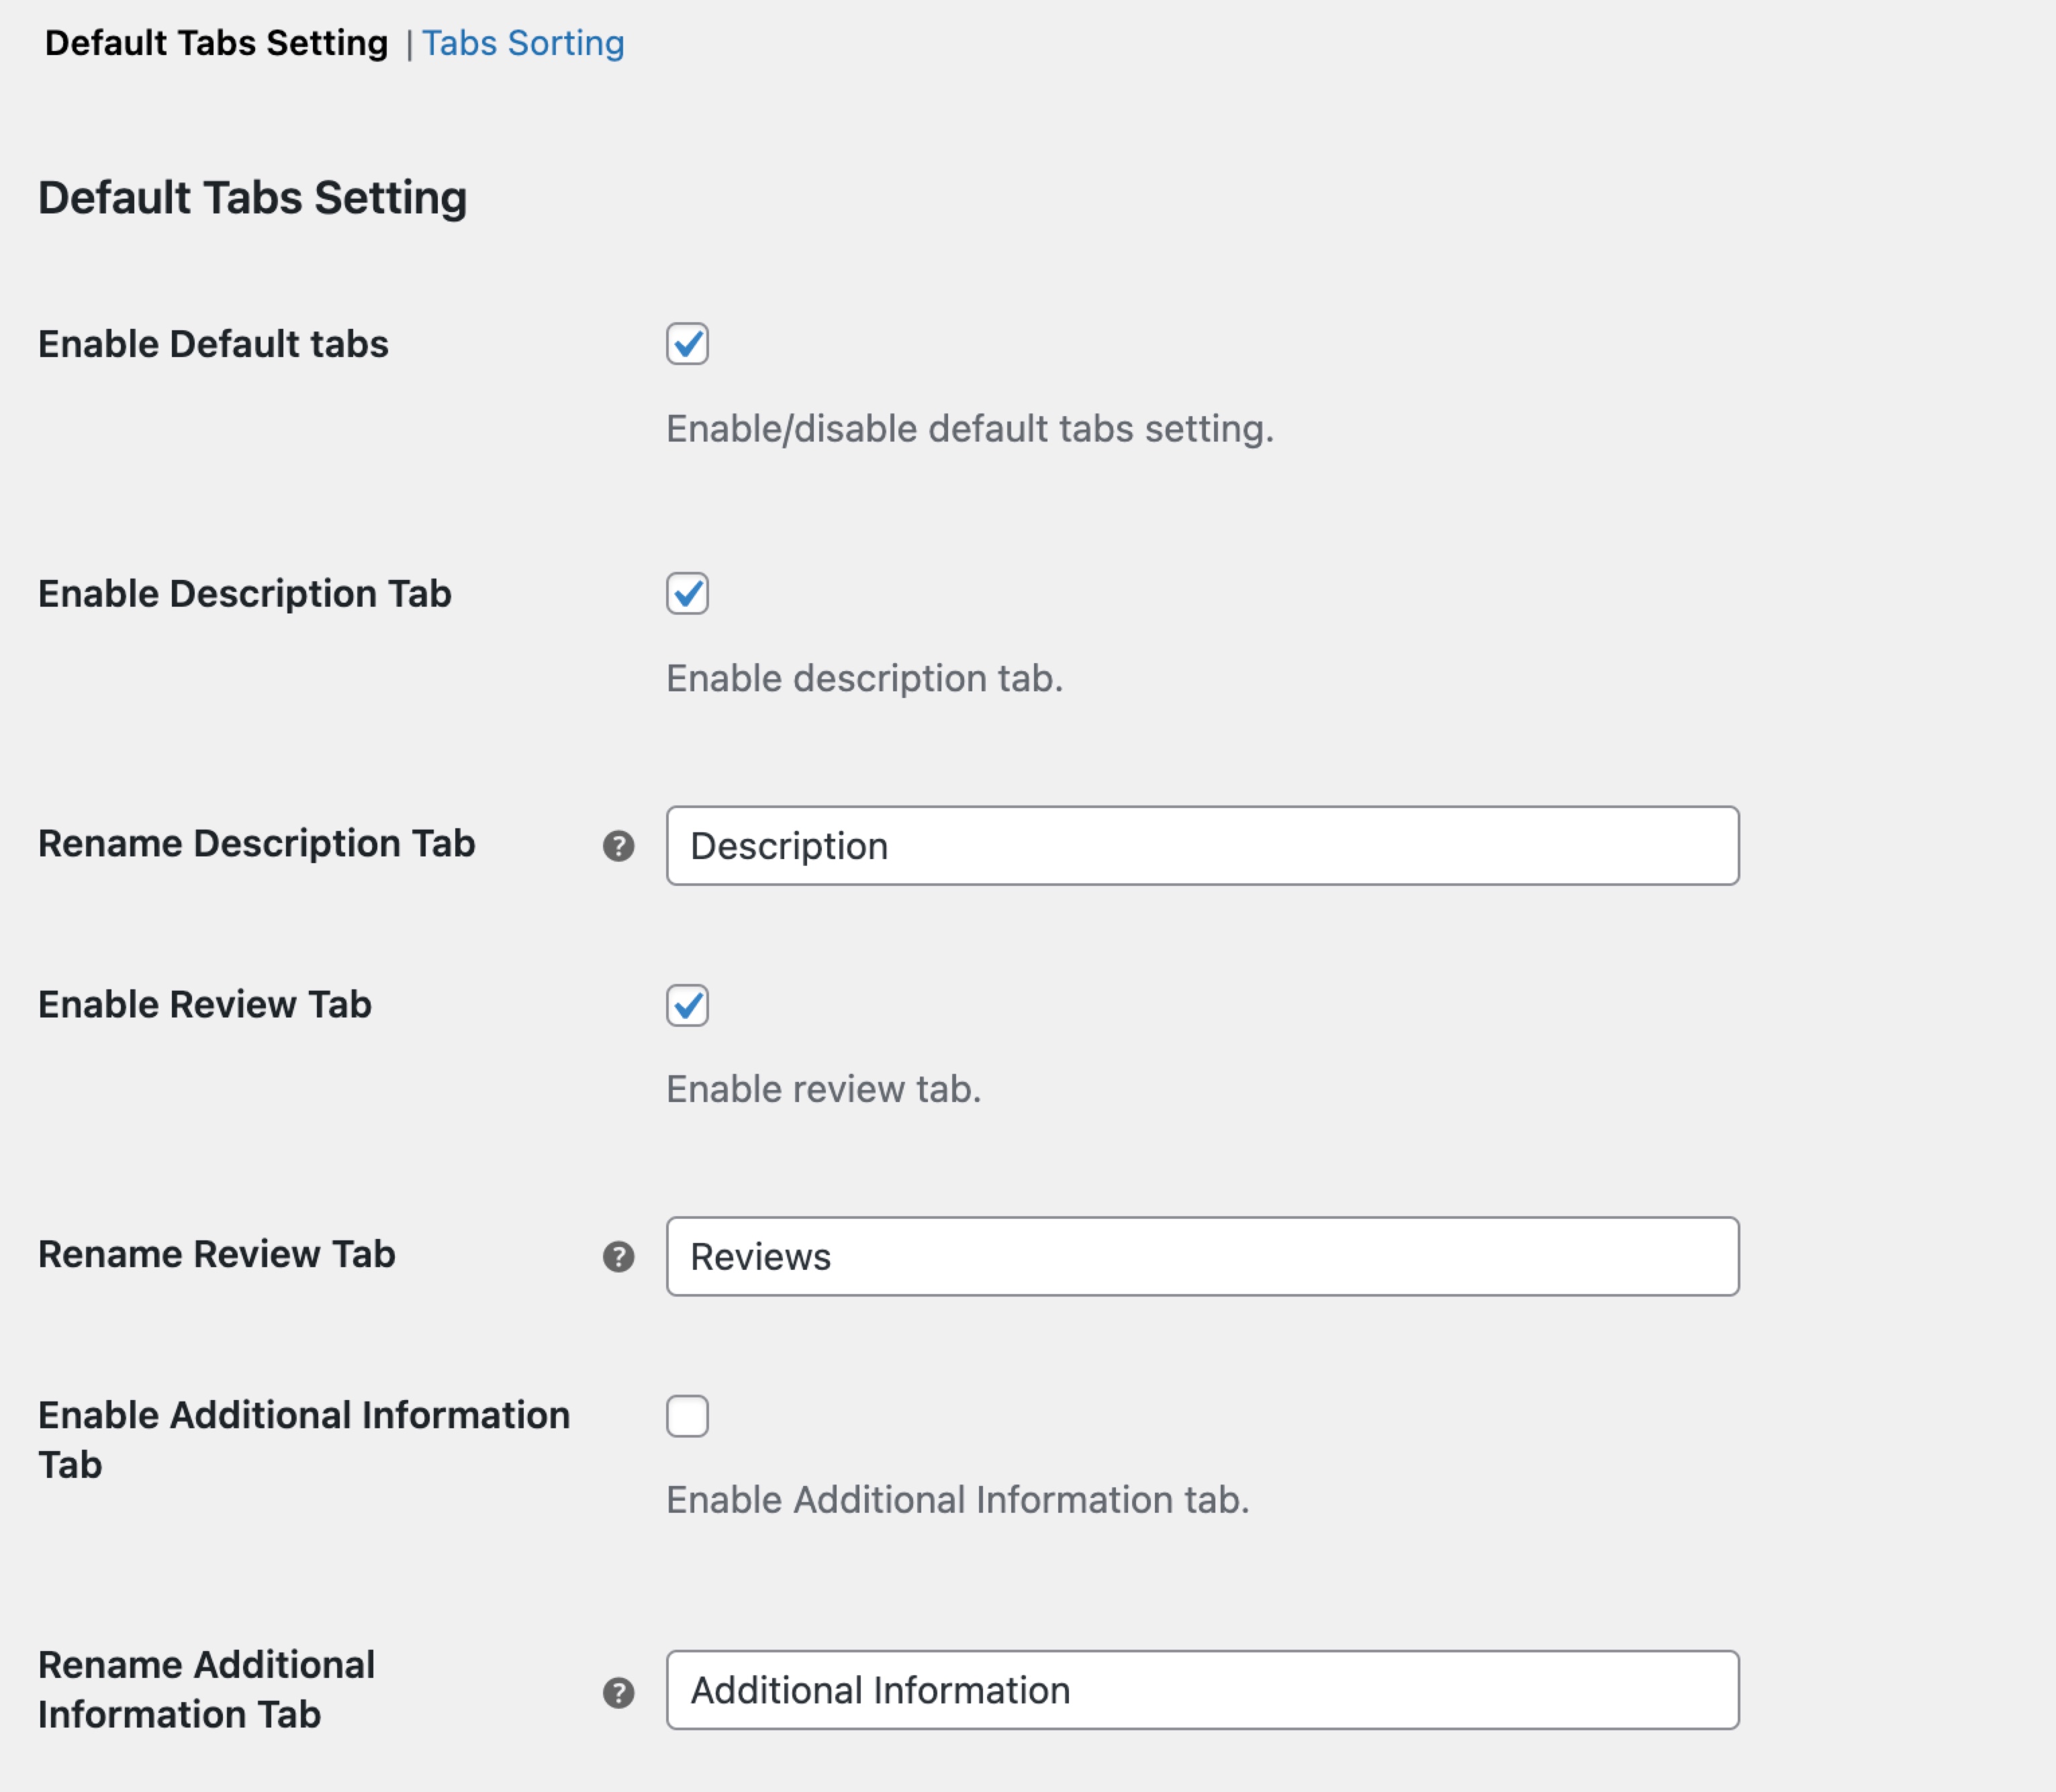Uncheck the Enable Default tabs checkbox
Screen dimensions: 2056x1792
688,345
